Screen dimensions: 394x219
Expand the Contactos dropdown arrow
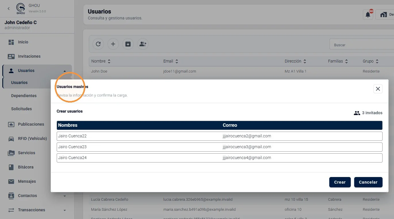click(65, 196)
